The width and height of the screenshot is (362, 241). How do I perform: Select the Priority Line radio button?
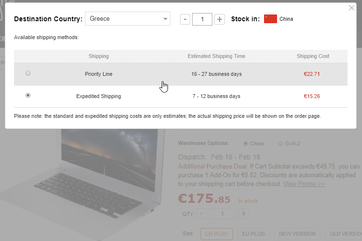(x=28, y=73)
